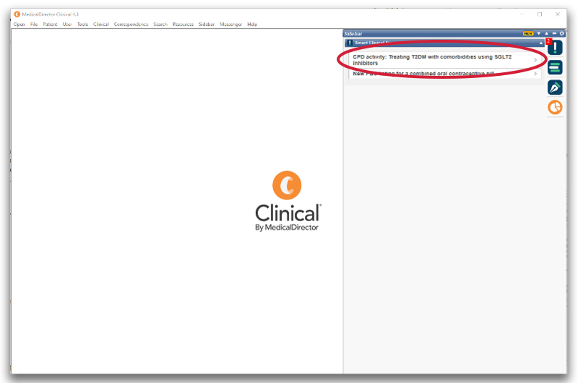578x383 pixels.
Task: Minimize the MedicalDirector Clinical window
Action: pyautogui.click(x=522, y=14)
